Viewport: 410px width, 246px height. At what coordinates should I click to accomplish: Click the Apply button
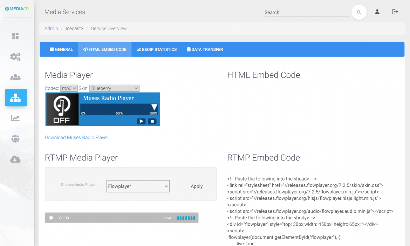[x=197, y=186]
